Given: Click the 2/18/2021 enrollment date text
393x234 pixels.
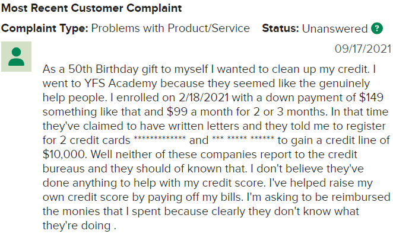Looking at the screenshot, I should click(x=204, y=98).
